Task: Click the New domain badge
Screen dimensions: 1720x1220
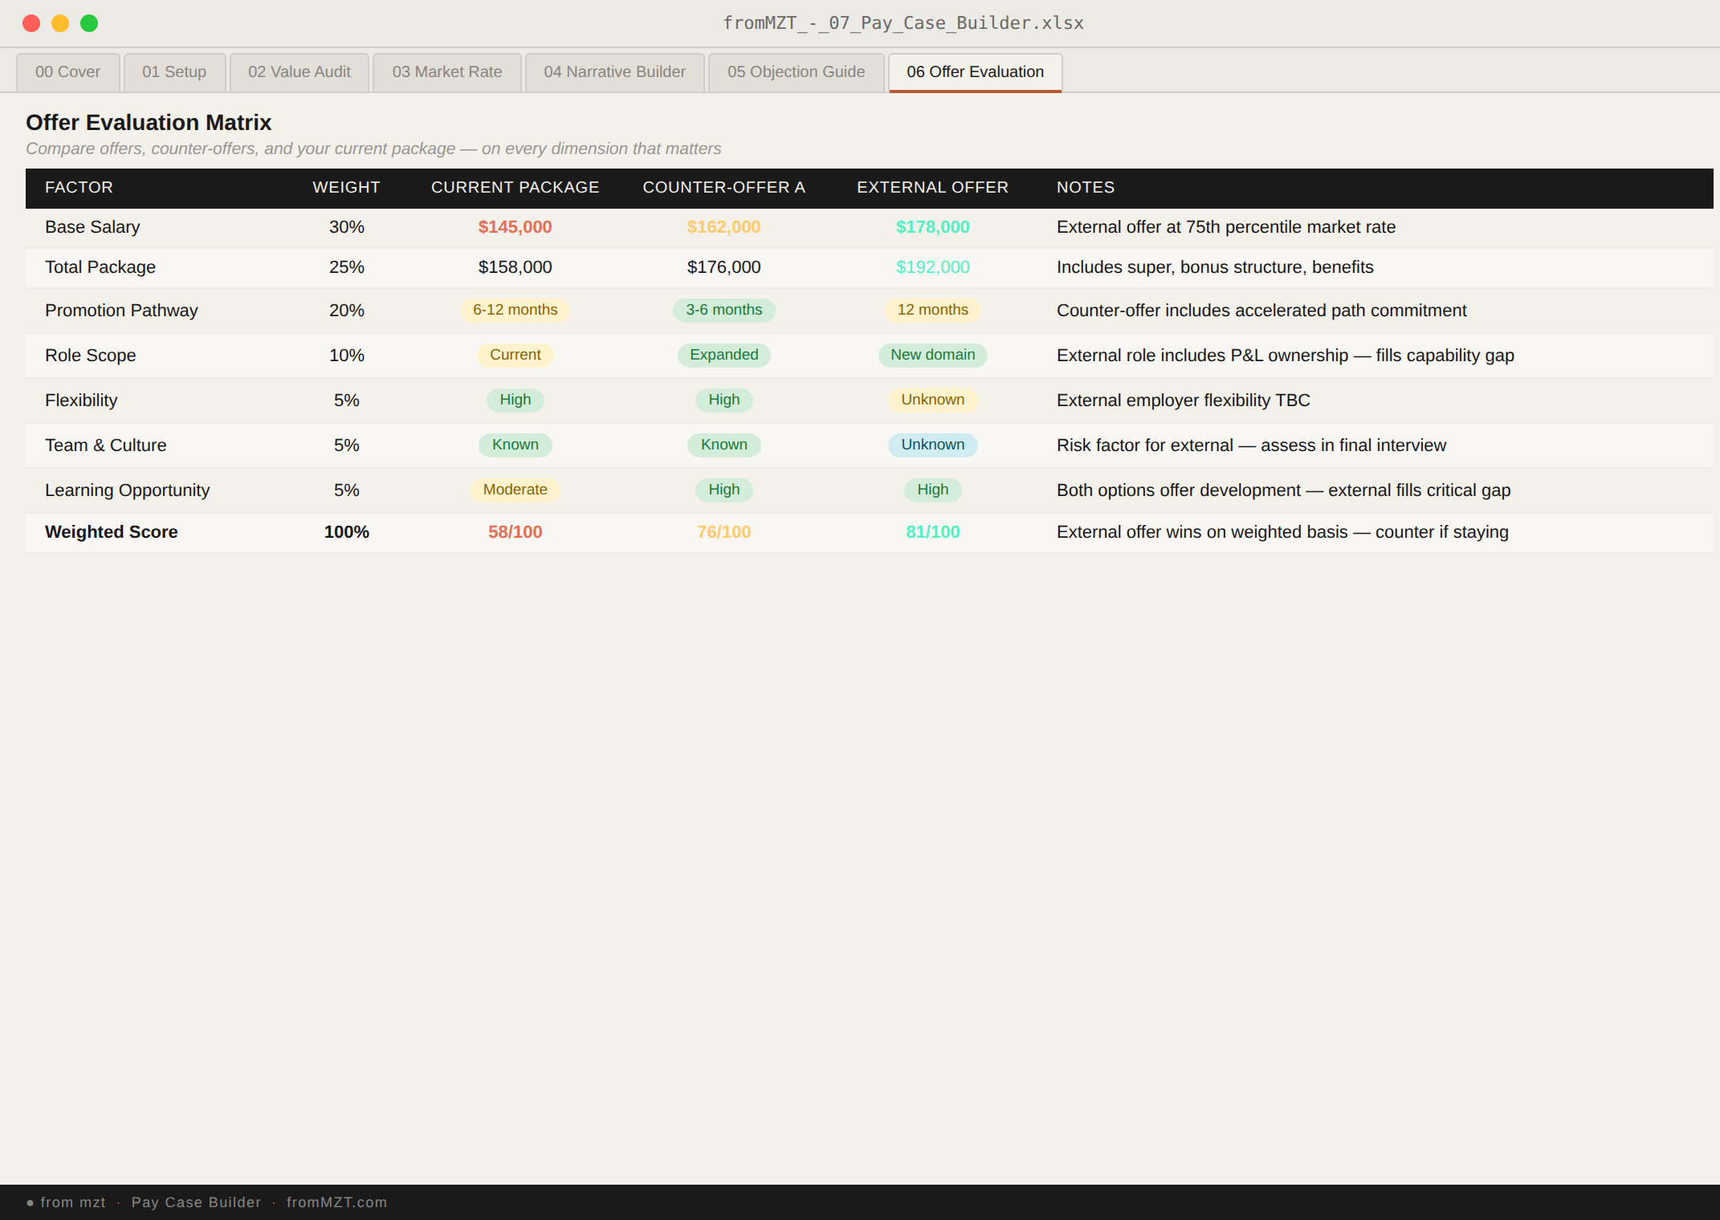Action: pos(933,355)
